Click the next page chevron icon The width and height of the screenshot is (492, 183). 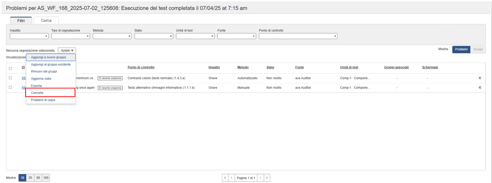coord(260,178)
